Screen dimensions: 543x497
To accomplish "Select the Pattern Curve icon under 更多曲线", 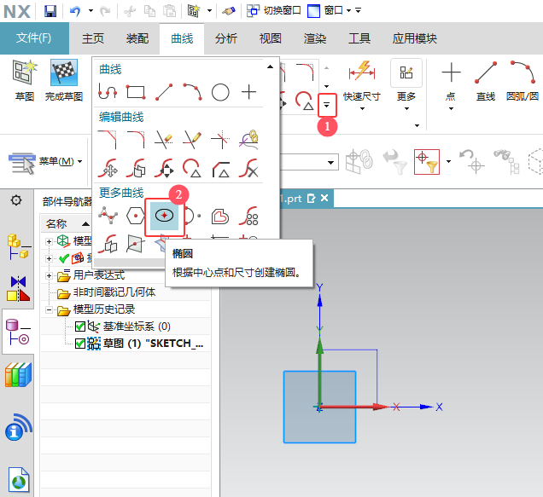I will pyautogui.click(x=248, y=216).
